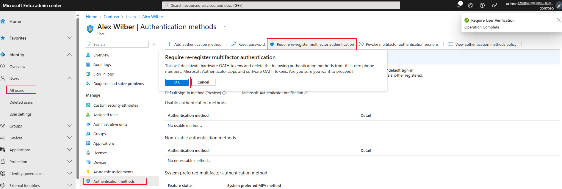Viewport: 562px width, 189px height.
Task: Open the notifications bell icon
Action: click(x=458, y=5)
